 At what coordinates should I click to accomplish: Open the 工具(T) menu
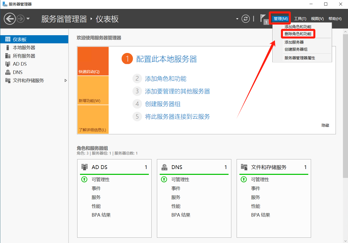(x=300, y=19)
